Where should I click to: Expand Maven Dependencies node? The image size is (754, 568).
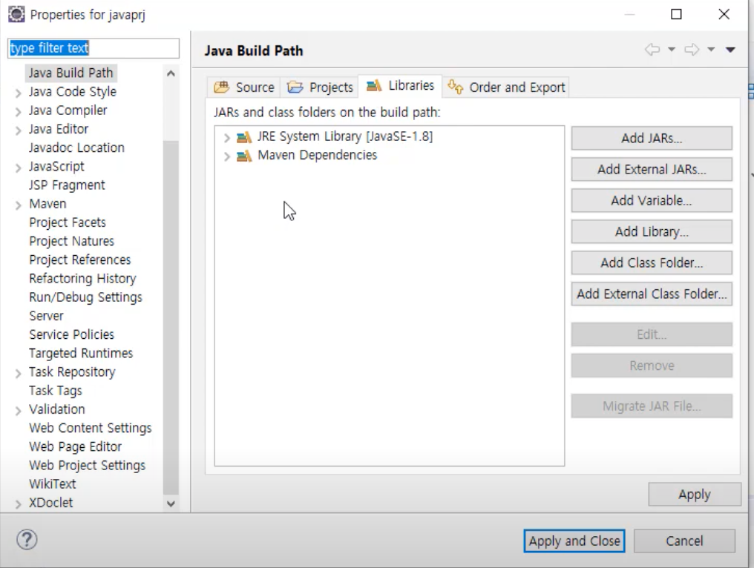[227, 156]
